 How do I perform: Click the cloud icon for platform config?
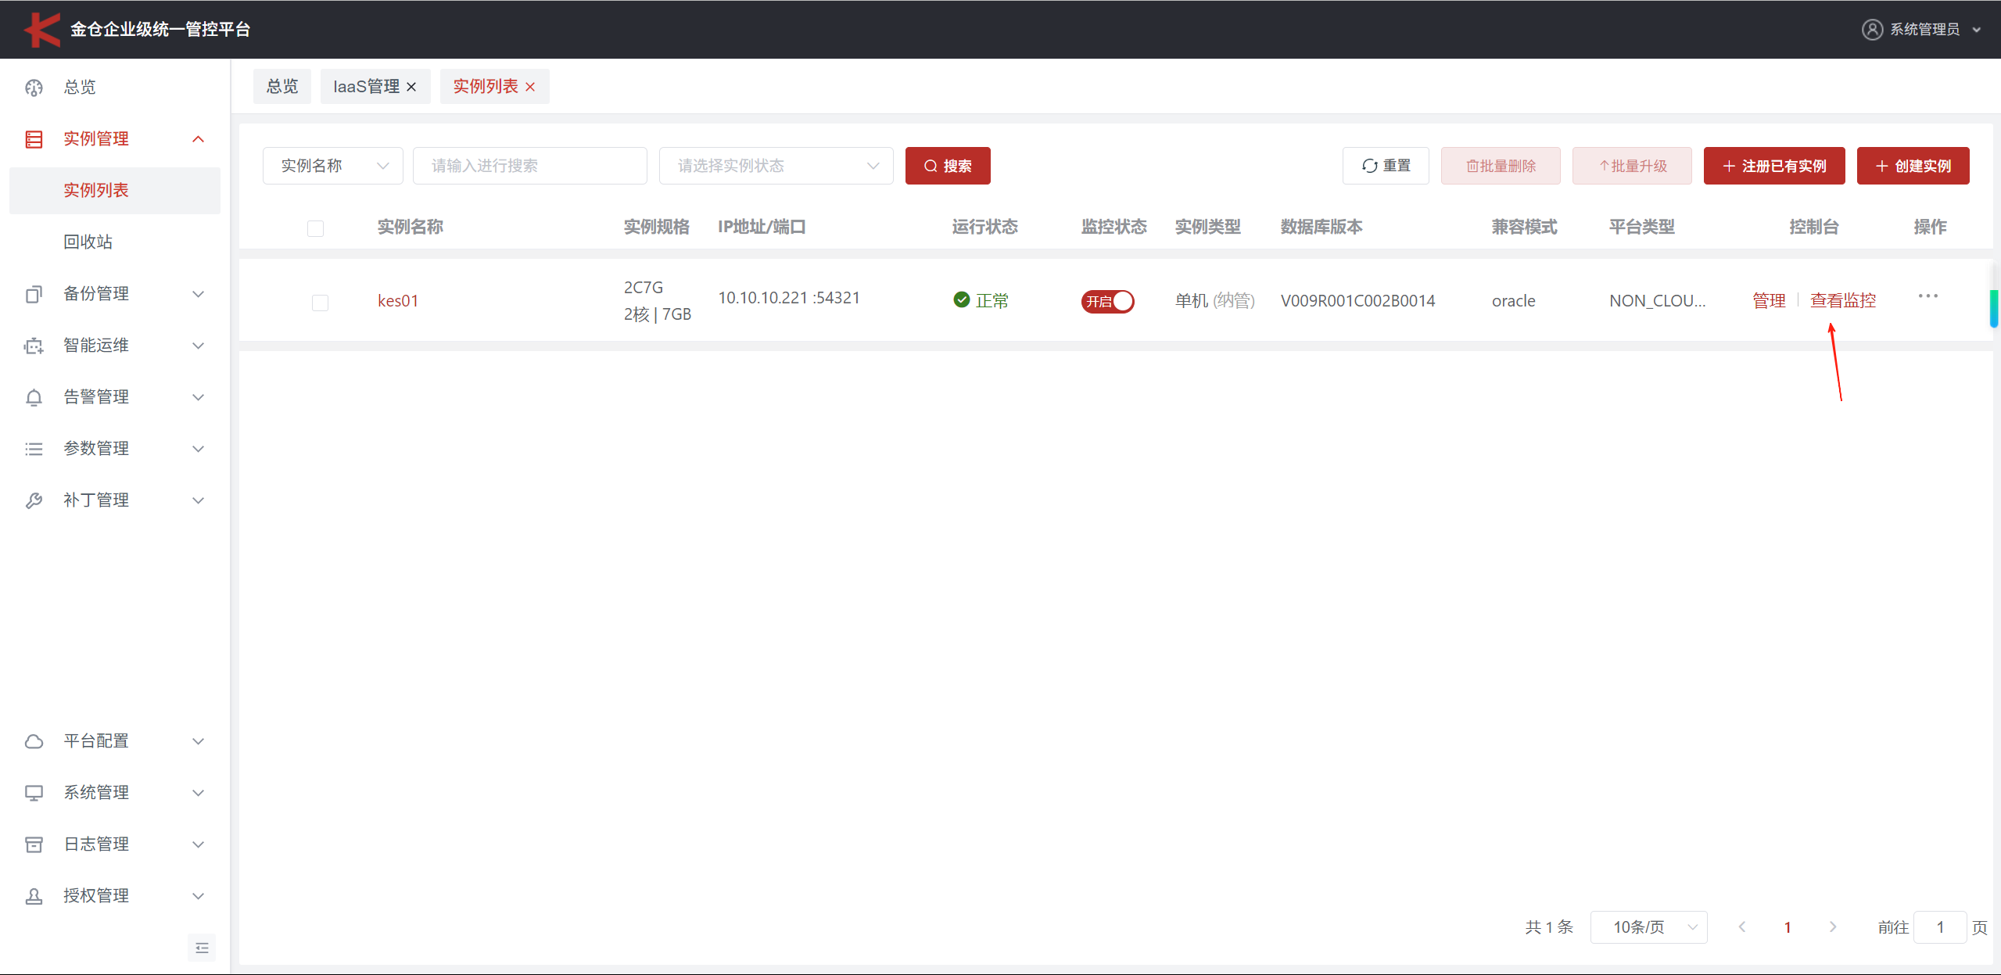coord(34,741)
